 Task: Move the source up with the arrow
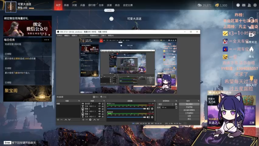(x=95, y=119)
